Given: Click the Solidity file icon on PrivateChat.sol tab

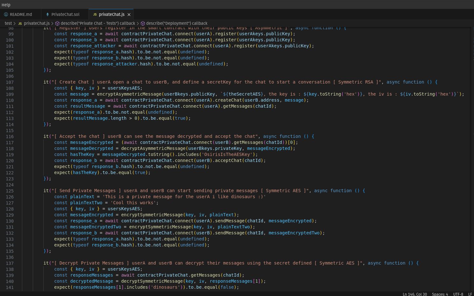Looking at the screenshot, I should (47, 15).
